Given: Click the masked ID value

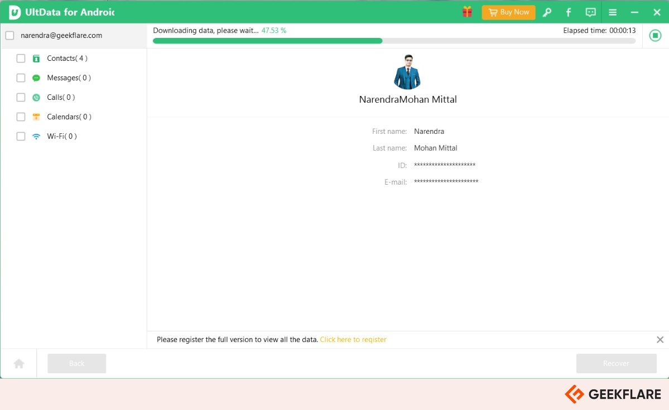Looking at the screenshot, I should (445, 165).
